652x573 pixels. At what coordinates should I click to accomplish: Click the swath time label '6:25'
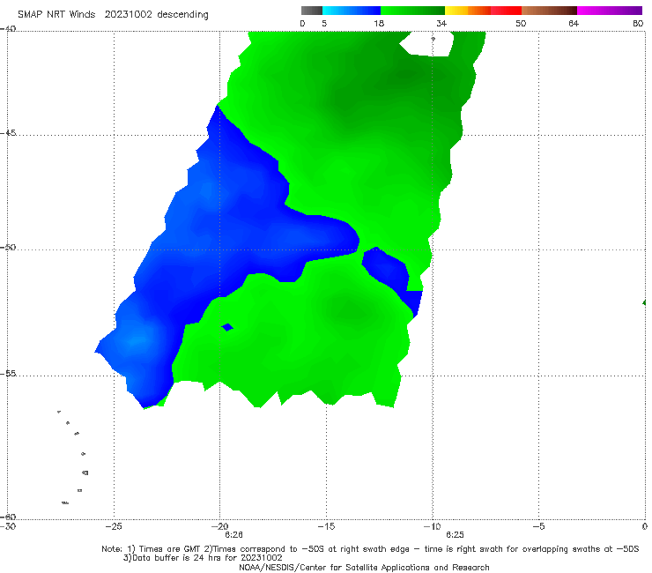click(455, 535)
